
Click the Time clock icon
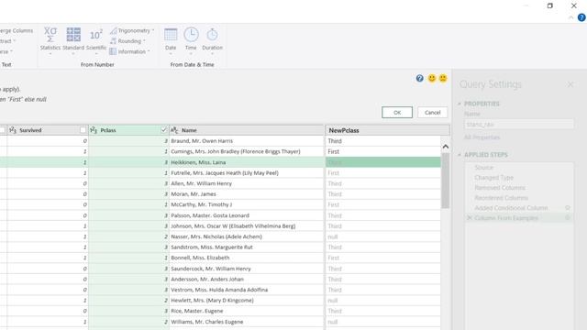[191, 35]
